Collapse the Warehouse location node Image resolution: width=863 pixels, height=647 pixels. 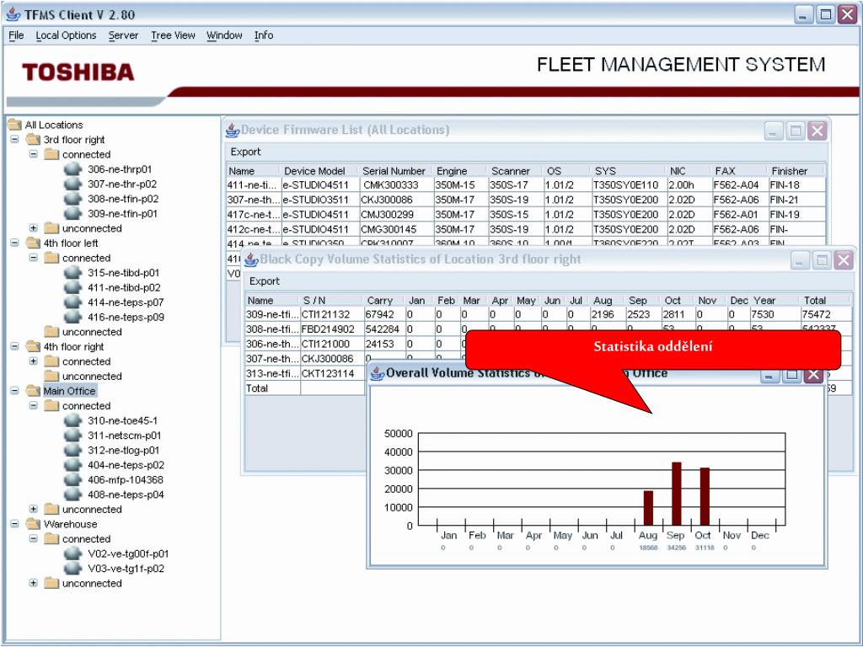point(15,524)
